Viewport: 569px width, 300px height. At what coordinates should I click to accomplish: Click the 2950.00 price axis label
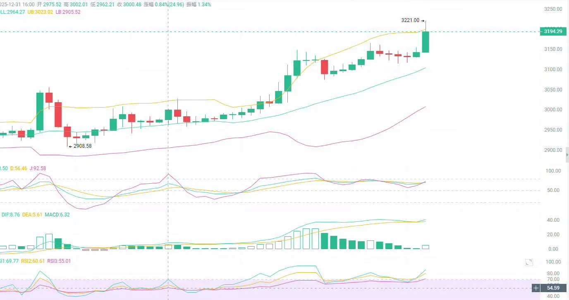(x=553, y=130)
